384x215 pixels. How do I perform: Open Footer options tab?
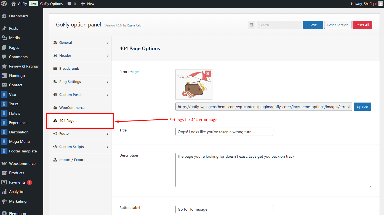(80, 133)
